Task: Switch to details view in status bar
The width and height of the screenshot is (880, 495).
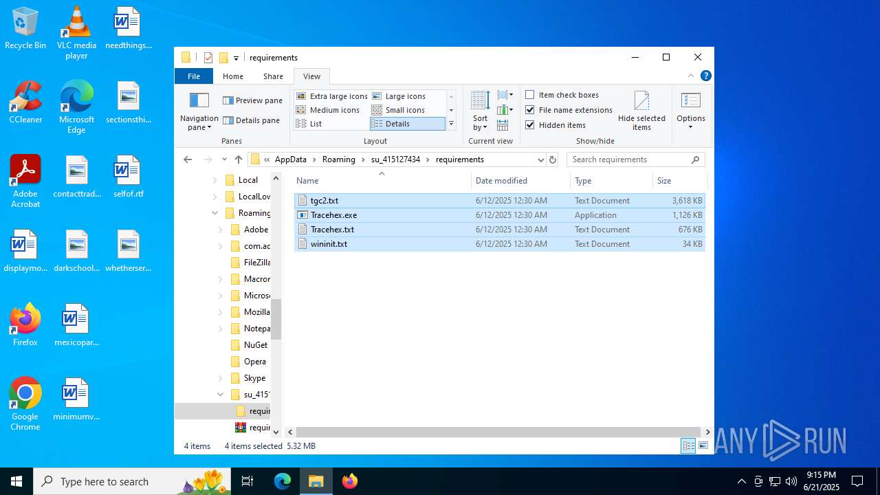Action: tap(688, 445)
